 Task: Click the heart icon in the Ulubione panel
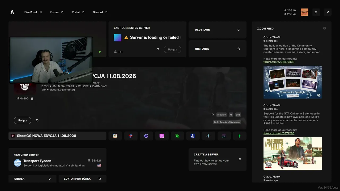pyautogui.click(x=239, y=30)
